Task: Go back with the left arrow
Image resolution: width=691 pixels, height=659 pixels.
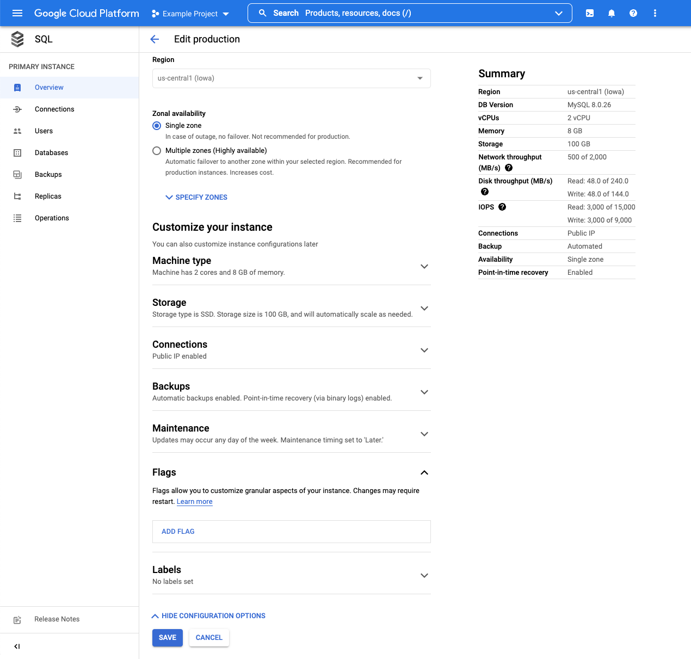Action: [155, 39]
